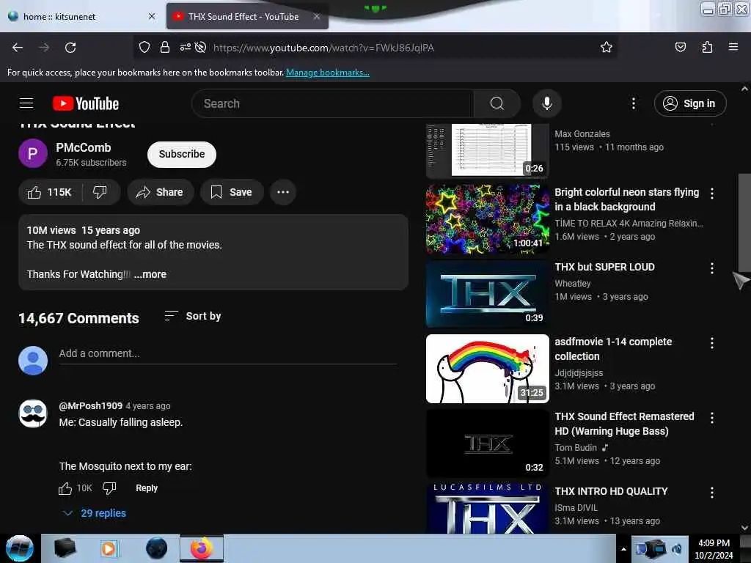The image size is (751, 563).
Task: Click the YouTube search magnifier button
Action: point(497,103)
